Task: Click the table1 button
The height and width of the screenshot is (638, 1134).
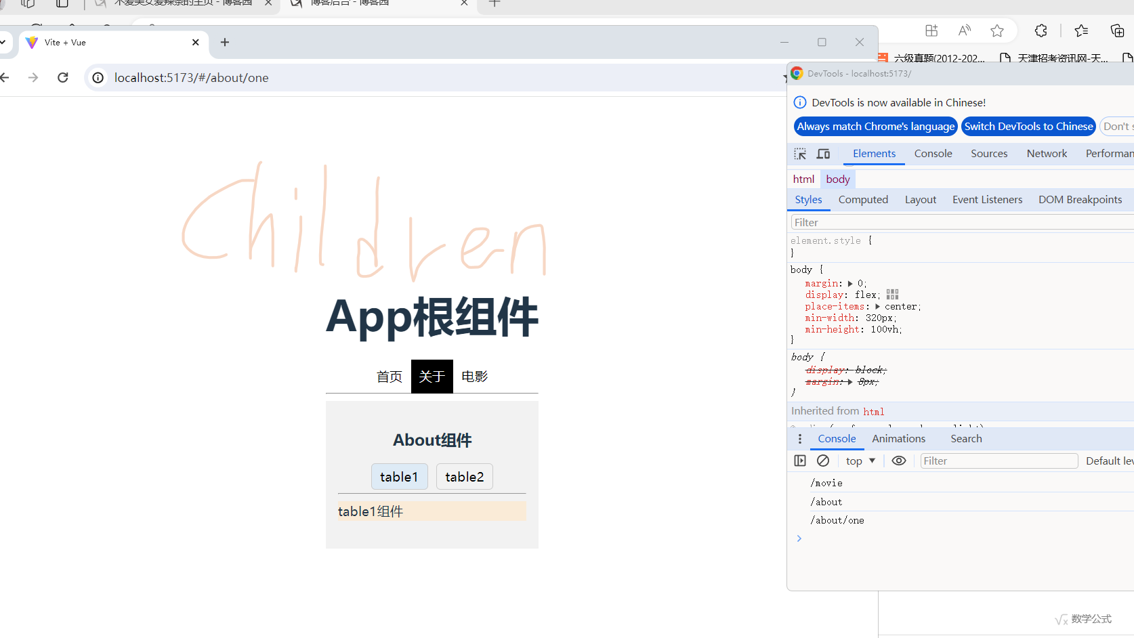Action: click(x=399, y=477)
